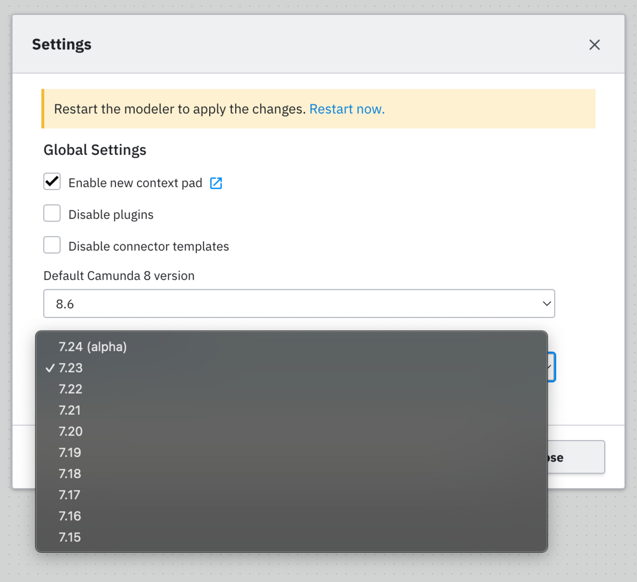The image size is (637, 582).
Task: Click the Camunda 7 version dropdown arrow
Action: 552,367
